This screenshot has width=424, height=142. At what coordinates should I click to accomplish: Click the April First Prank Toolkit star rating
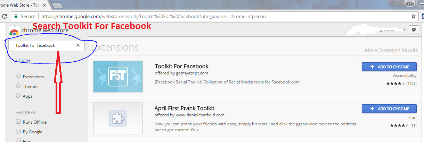tap(399, 125)
